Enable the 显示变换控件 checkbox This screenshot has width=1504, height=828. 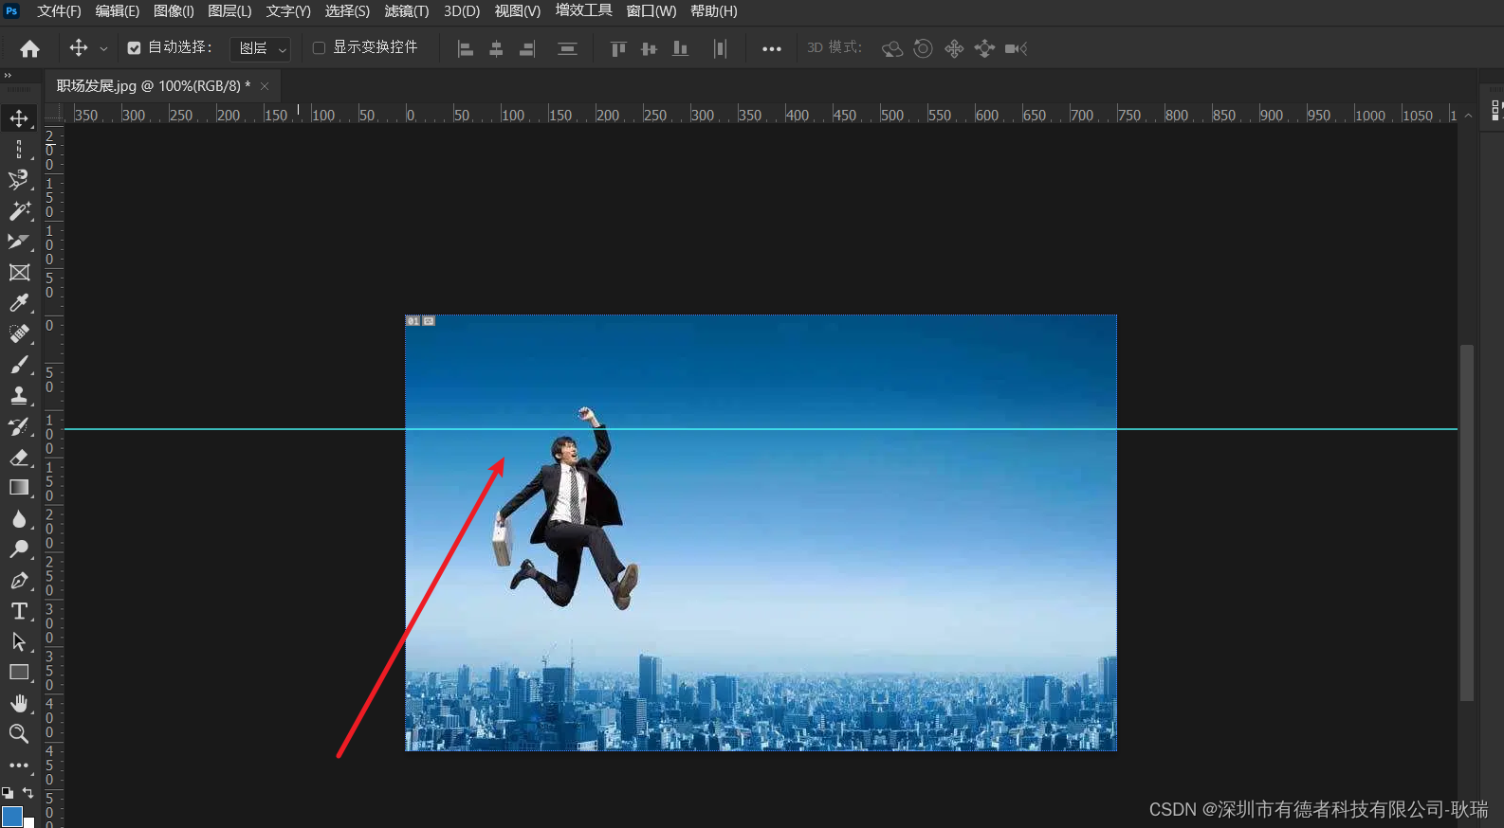click(x=319, y=48)
